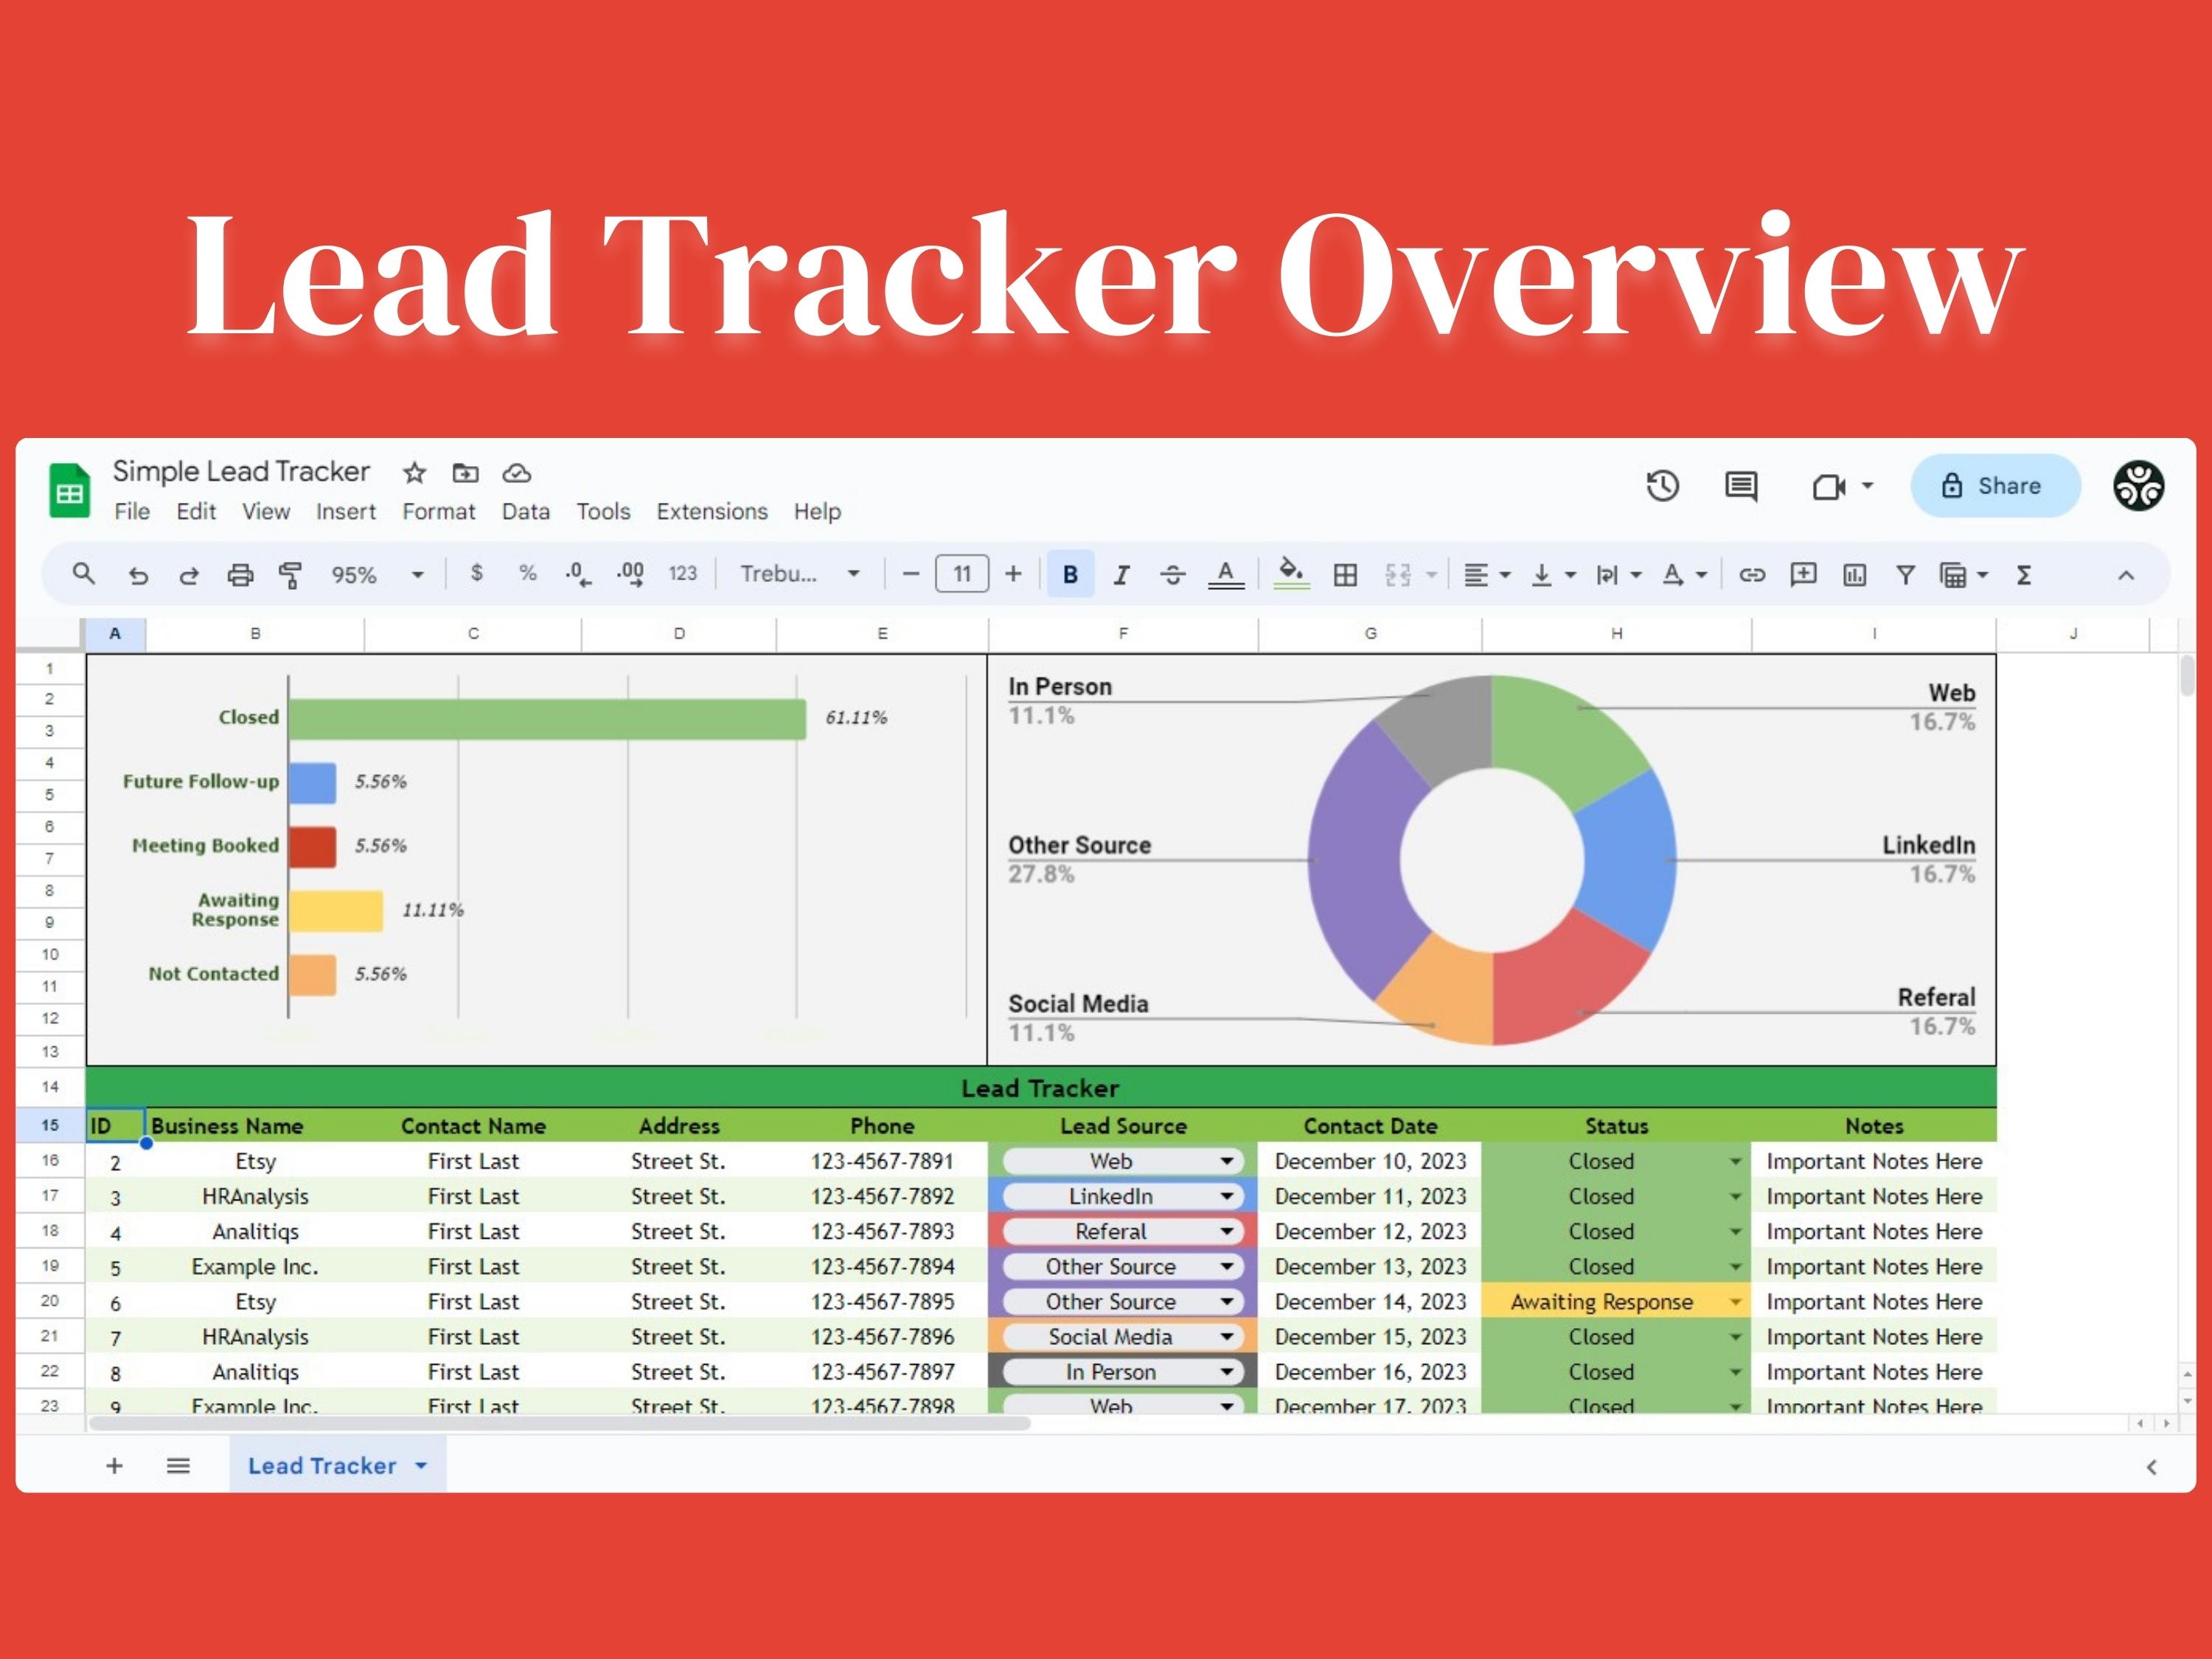
Task: Select the paint format roller icon
Action: tap(290, 575)
